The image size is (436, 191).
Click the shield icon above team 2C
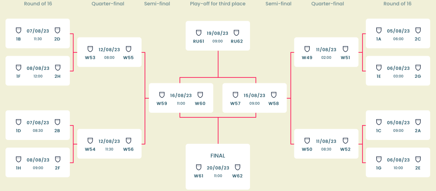(418, 30)
